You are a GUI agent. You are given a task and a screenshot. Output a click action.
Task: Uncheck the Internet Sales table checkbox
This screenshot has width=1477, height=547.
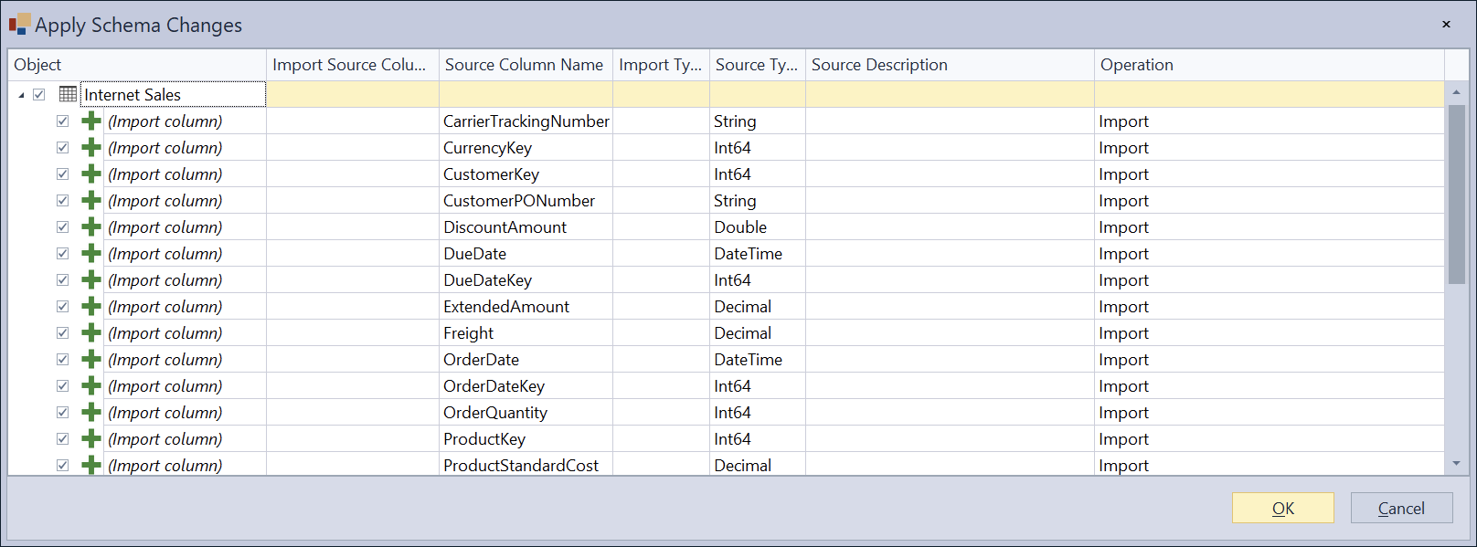[x=39, y=94]
